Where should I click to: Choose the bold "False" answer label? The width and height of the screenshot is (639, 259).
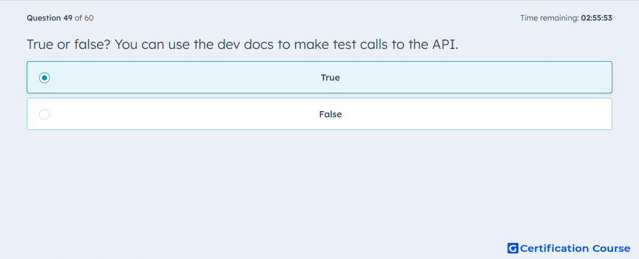pos(330,114)
